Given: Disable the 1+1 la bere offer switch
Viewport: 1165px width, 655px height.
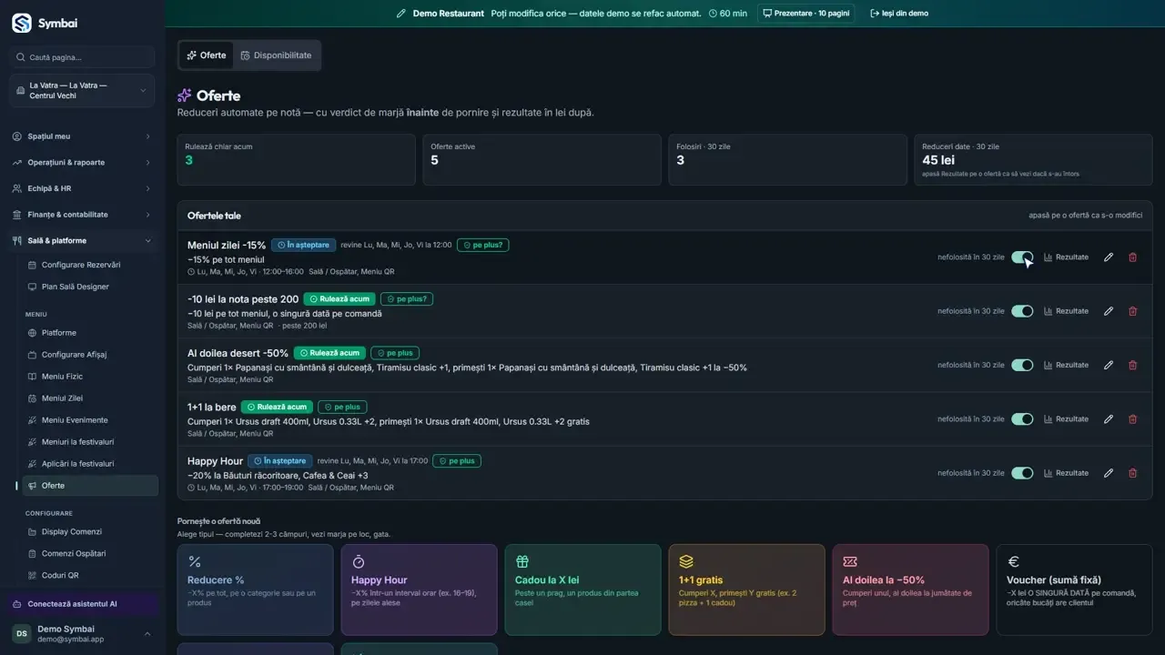Looking at the screenshot, I should [1022, 419].
